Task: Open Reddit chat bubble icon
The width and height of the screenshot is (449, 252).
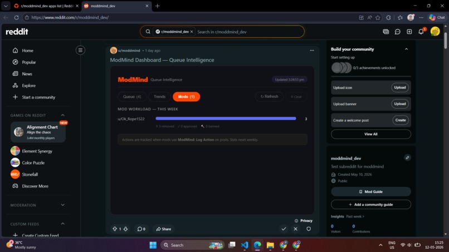Action: [397, 32]
